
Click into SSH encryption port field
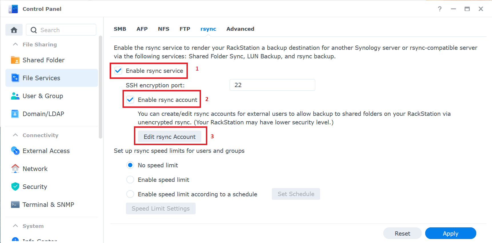tap(272, 85)
